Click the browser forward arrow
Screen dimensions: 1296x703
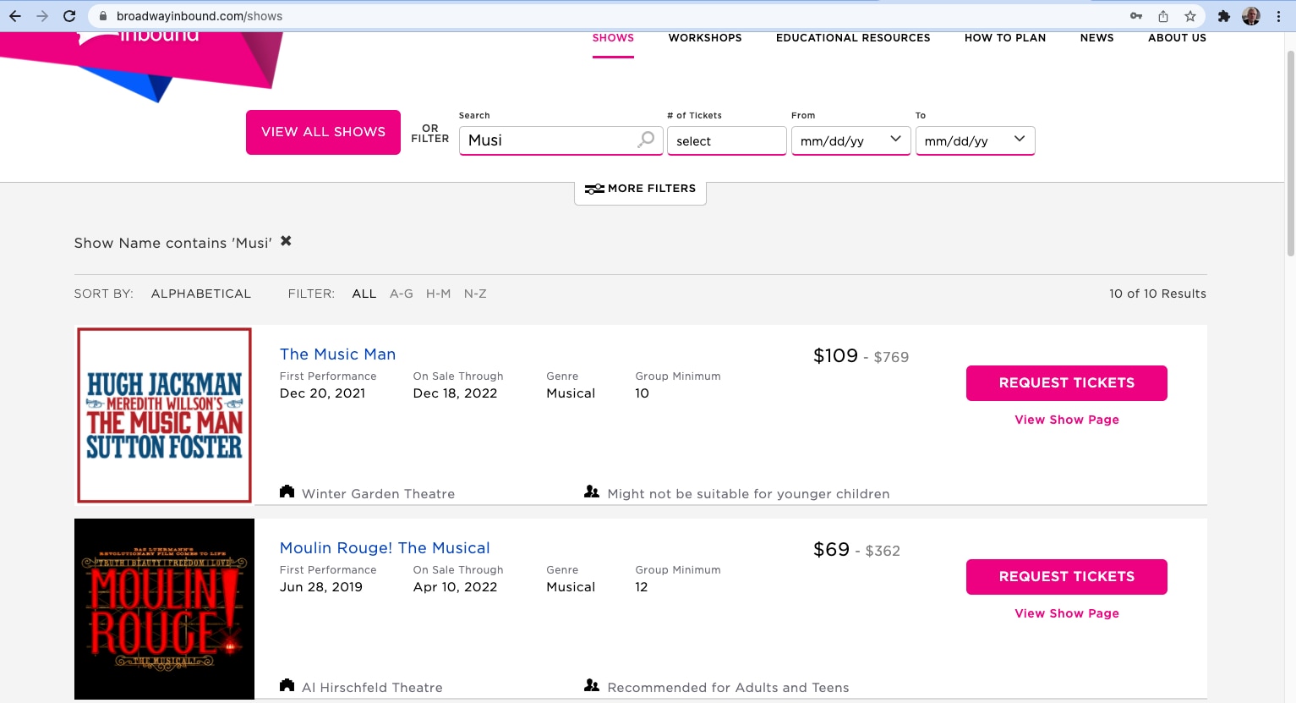coord(42,16)
